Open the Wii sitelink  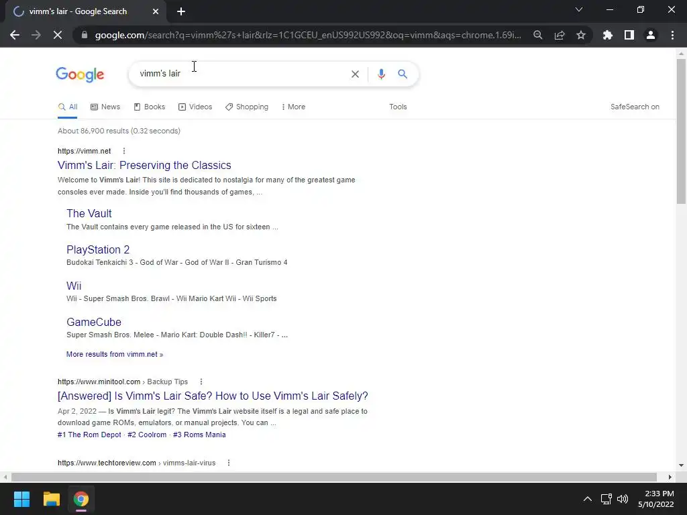(x=74, y=286)
